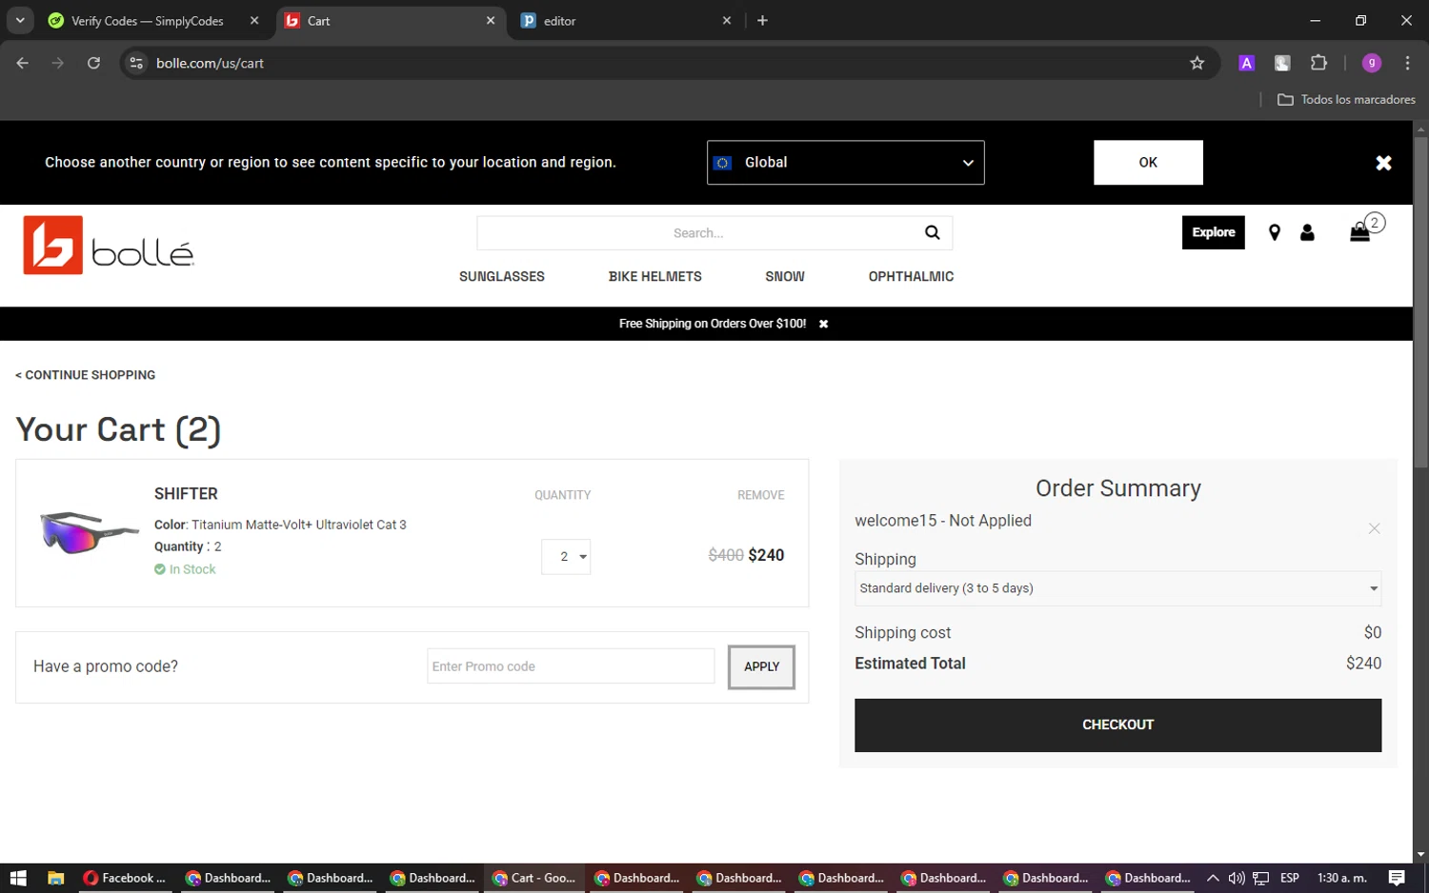Click the ESP language indicator
1429x893 pixels.
point(1290,878)
